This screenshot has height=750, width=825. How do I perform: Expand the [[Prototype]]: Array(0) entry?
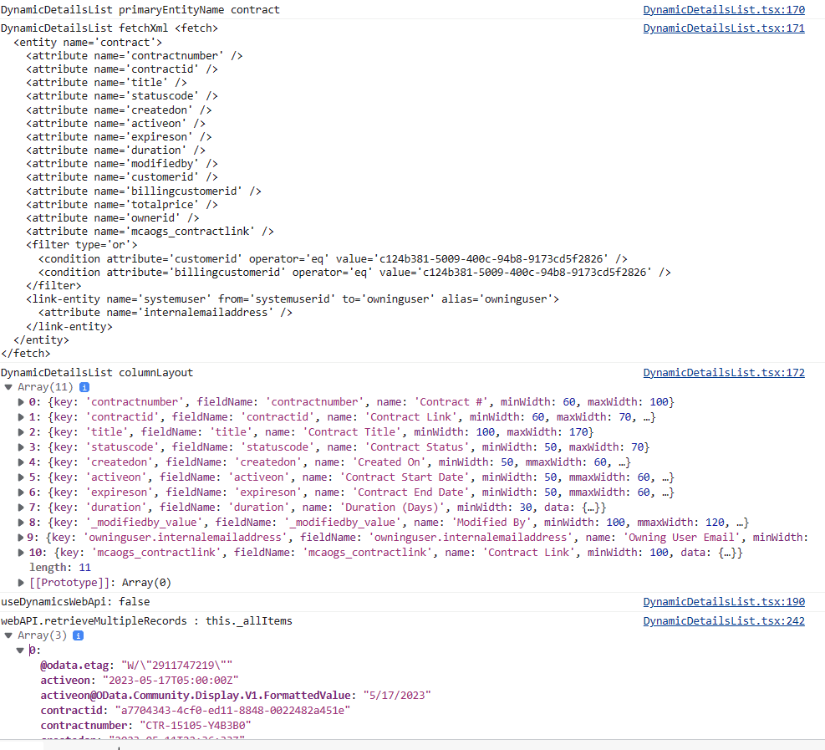pyautogui.click(x=21, y=583)
